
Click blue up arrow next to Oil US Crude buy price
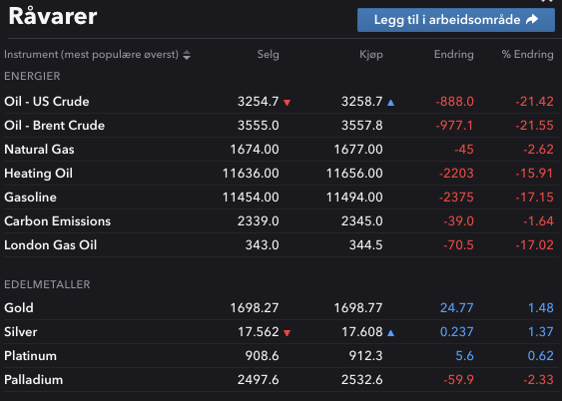[x=390, y=103]
